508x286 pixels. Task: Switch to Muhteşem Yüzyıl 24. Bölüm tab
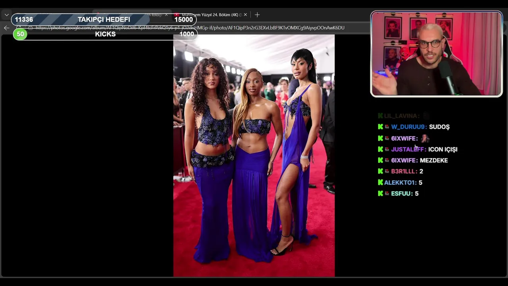[210, 15]
